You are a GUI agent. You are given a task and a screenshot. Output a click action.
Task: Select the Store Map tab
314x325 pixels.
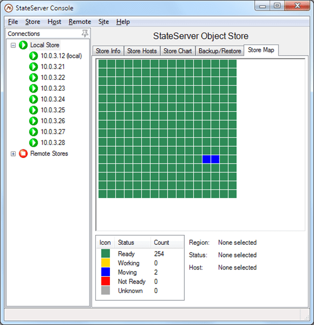pyautogui.click(x=261, y=50)
